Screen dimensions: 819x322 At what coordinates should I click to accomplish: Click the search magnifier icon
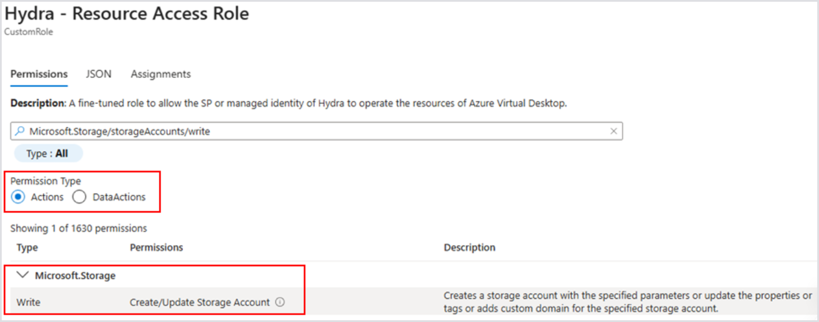point(19,131)
